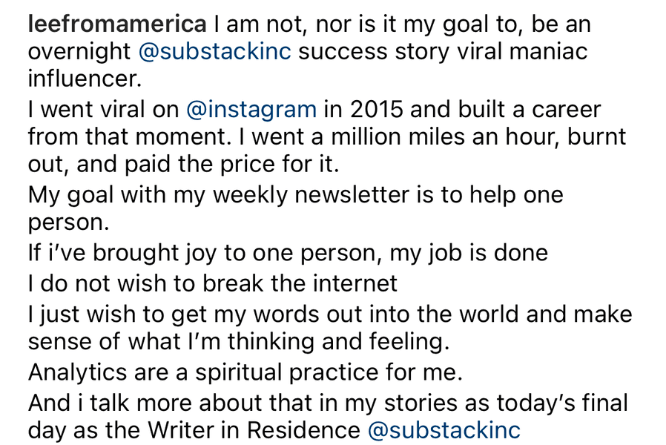The width and height of the screenshot is (666, 445).
Task: Click the phrase 'success story viral maniac'
Action: (x=443, y=51)
